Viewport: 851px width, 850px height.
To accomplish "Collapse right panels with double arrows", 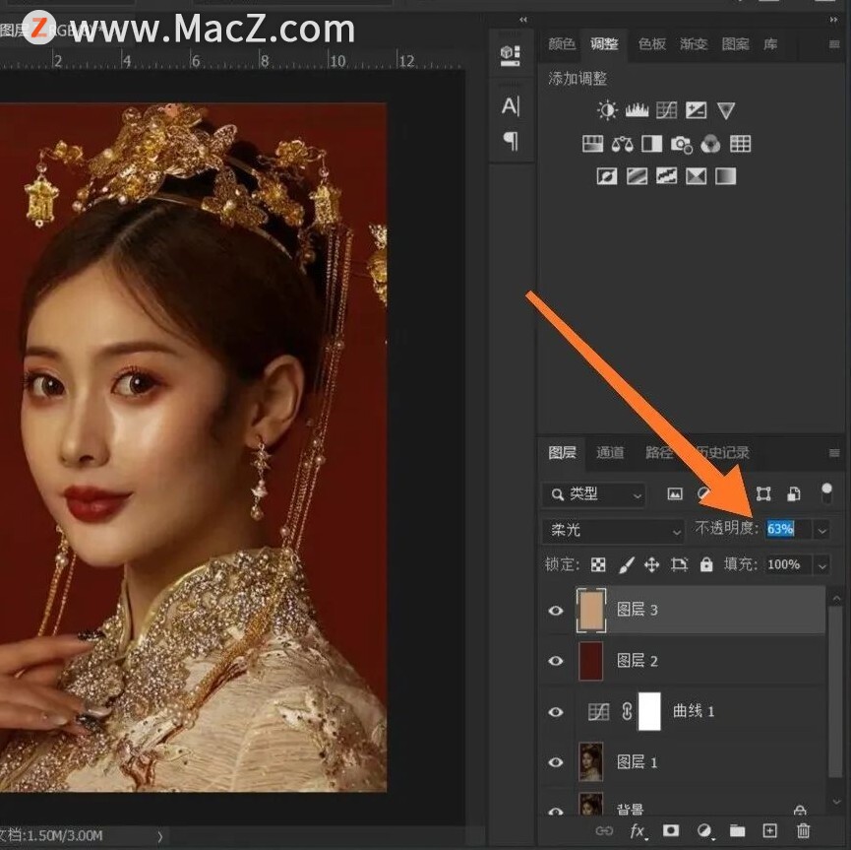I will point(833,20).
